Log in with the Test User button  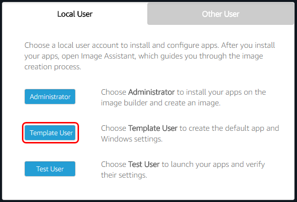point(50,169)
